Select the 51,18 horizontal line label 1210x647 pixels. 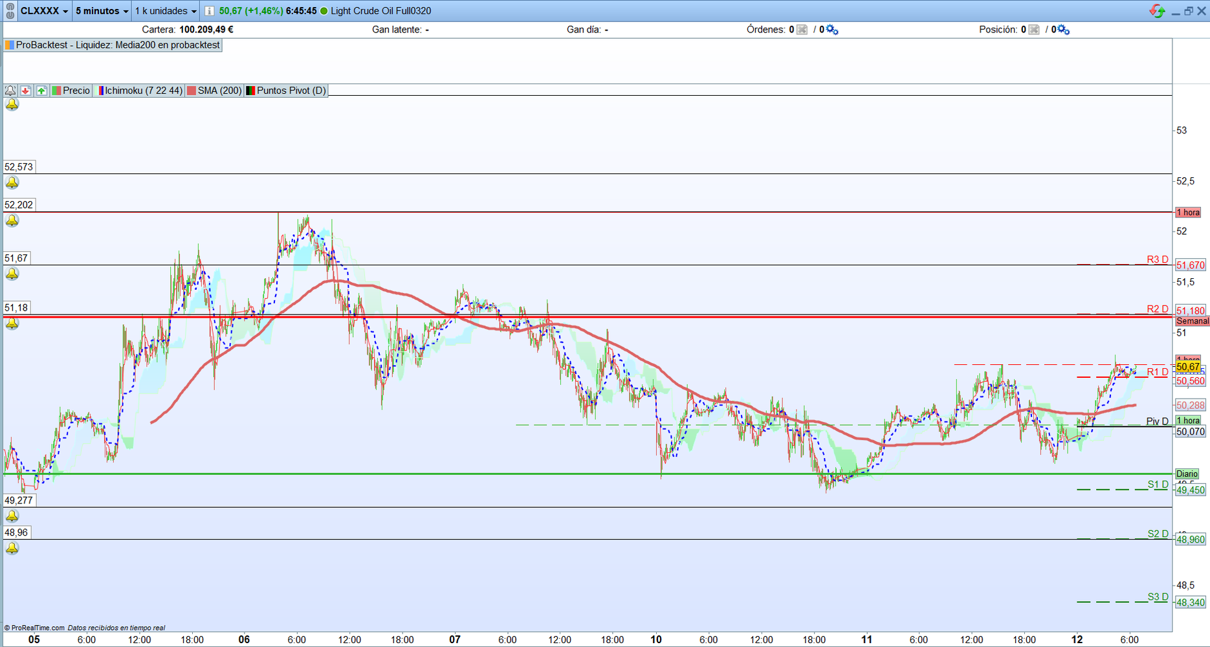click(x=17, y=307)
